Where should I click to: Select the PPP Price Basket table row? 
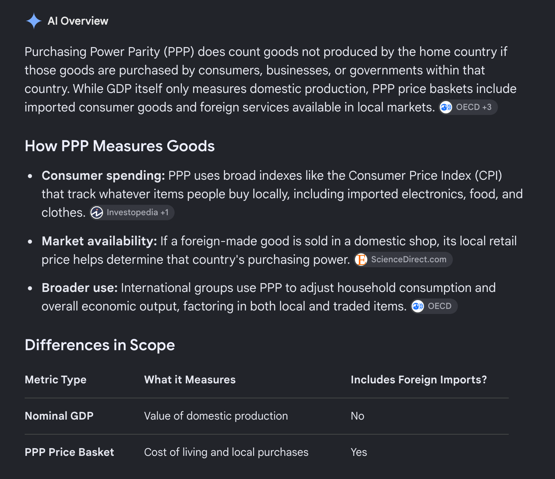[267, 452]
